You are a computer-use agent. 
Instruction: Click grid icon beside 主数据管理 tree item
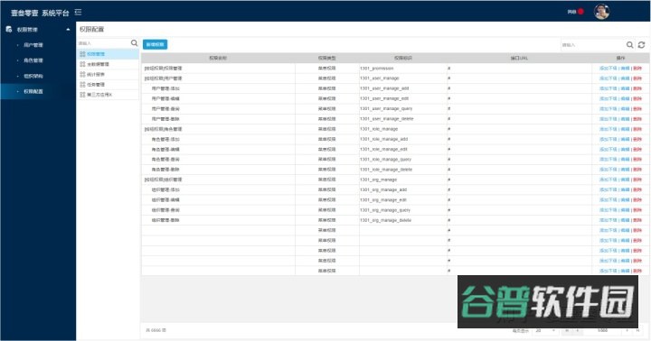(82, 64)
